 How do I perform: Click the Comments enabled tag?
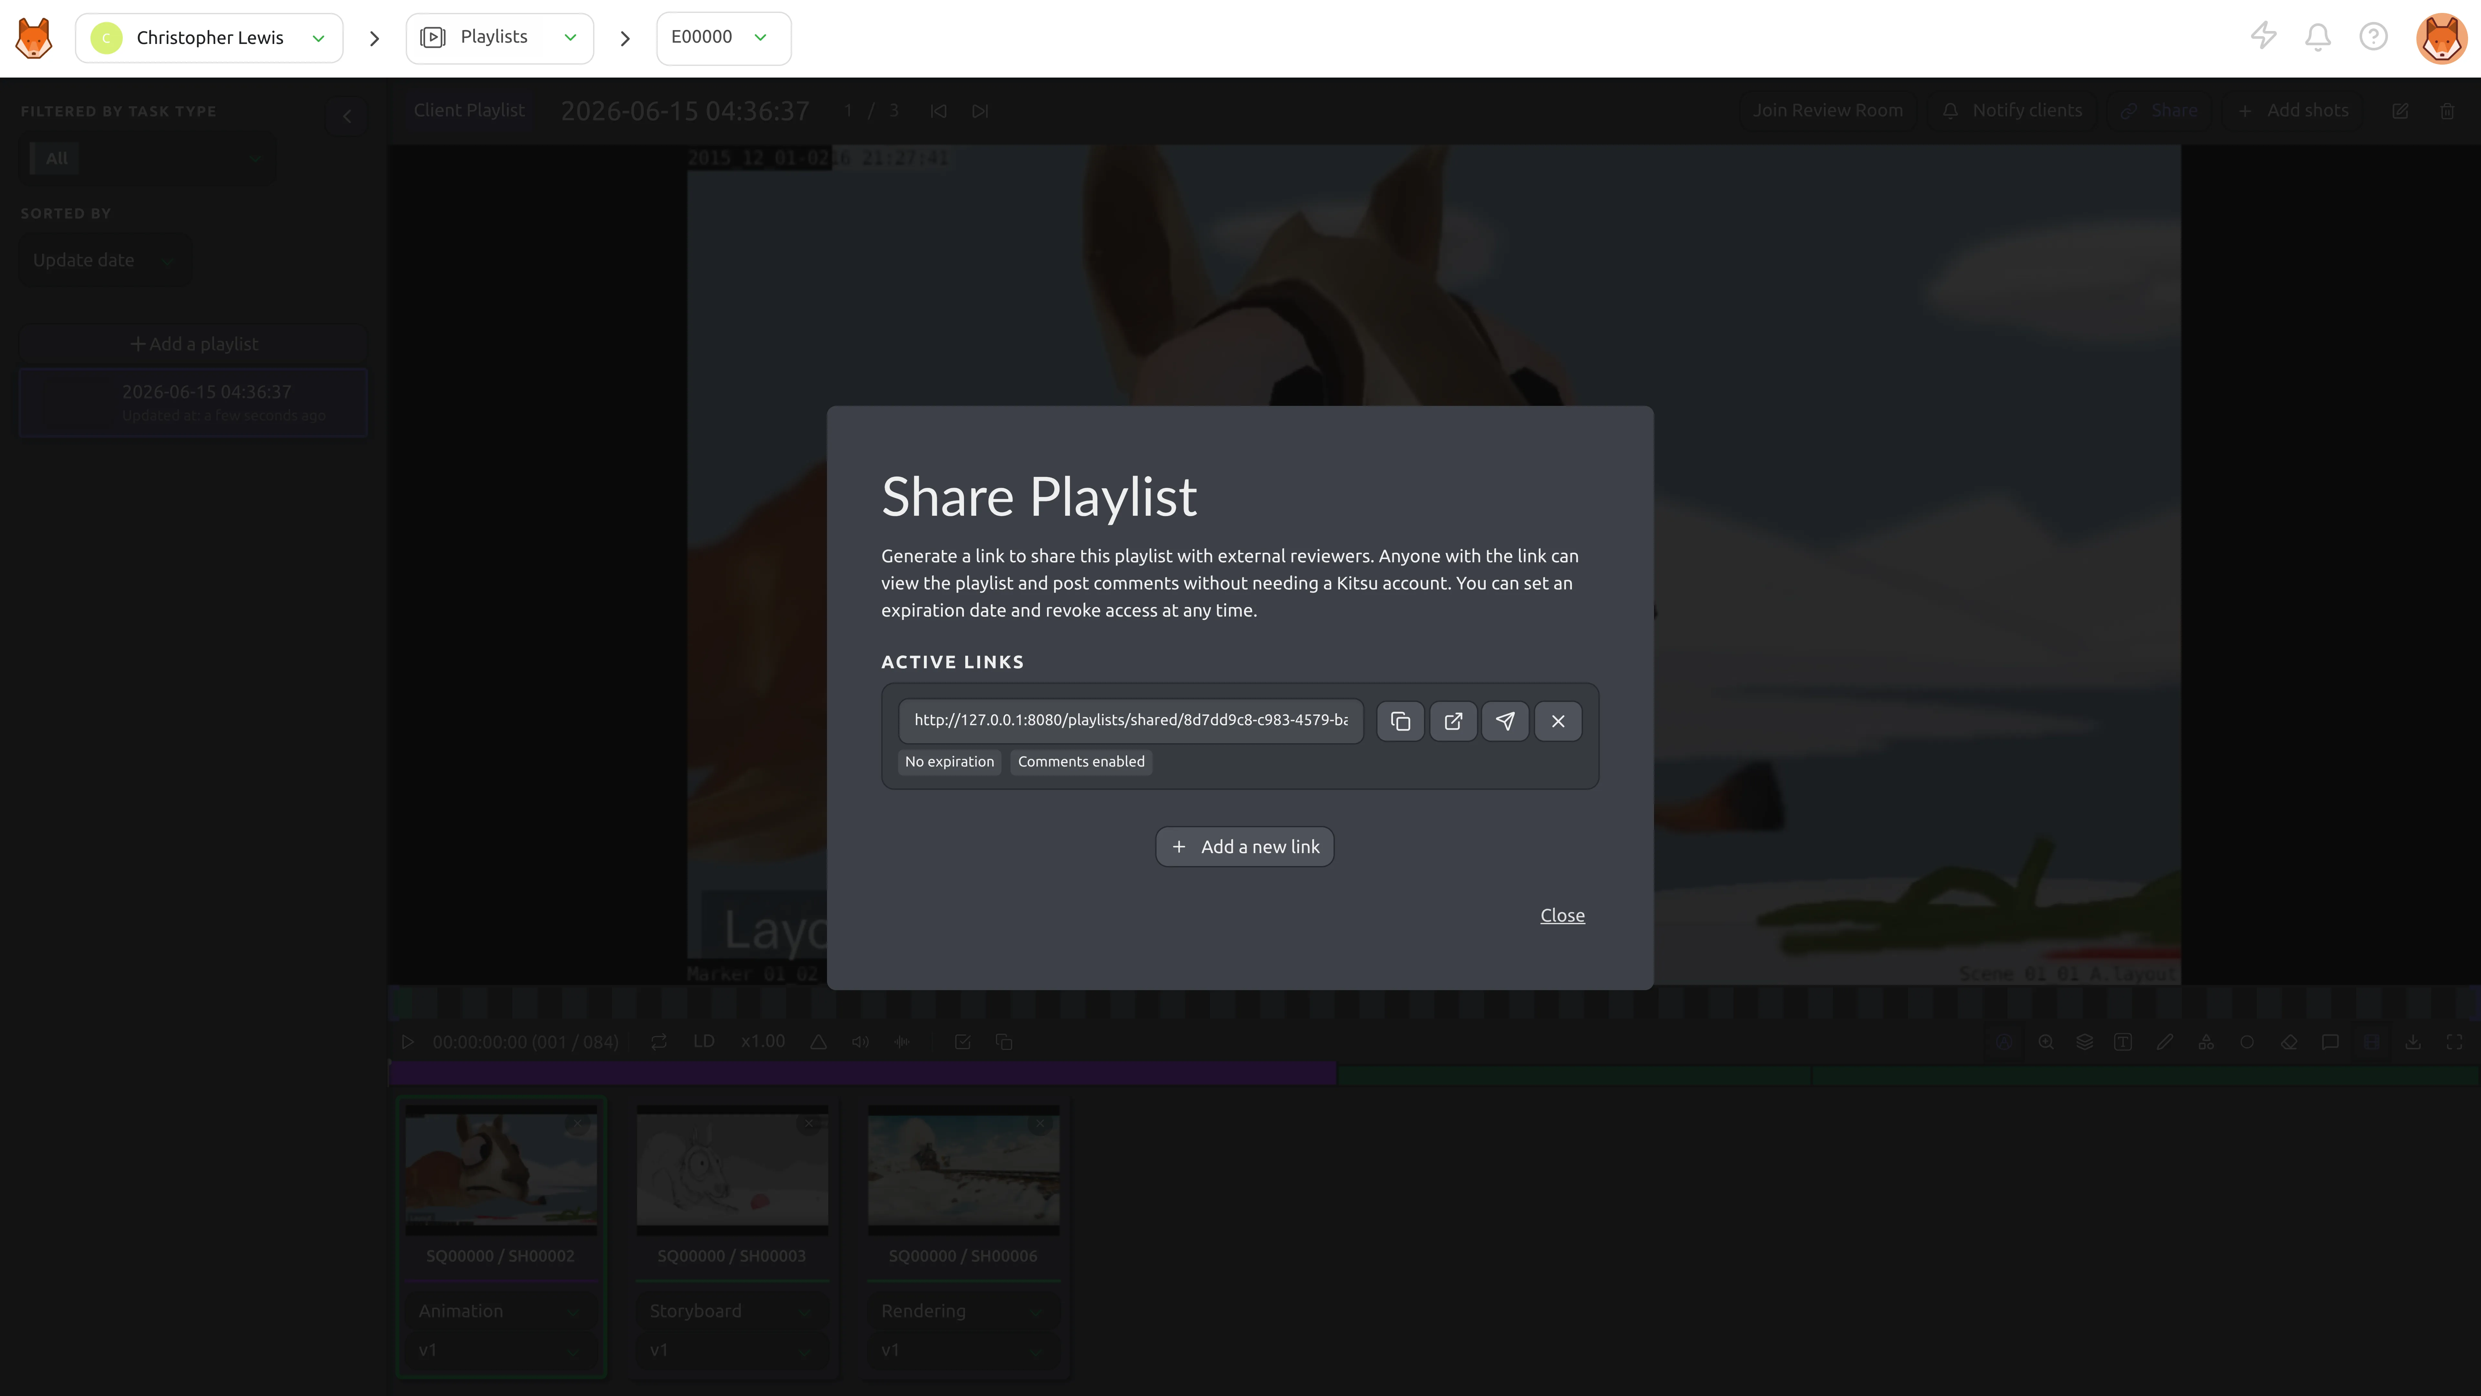[x=1081, y=762]
